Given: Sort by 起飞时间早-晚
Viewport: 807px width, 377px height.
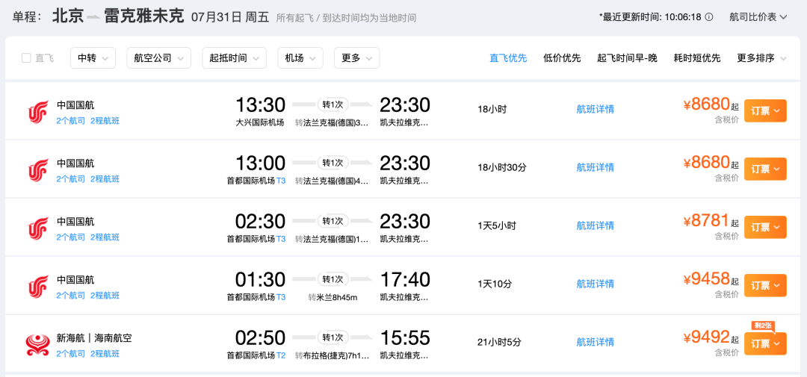Looking at the screenshot, I should (627, 58).
